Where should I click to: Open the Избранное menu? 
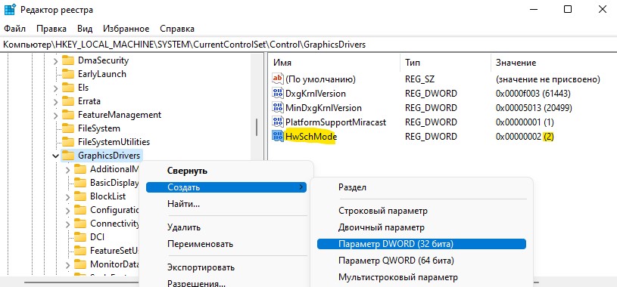pos(126,29)
